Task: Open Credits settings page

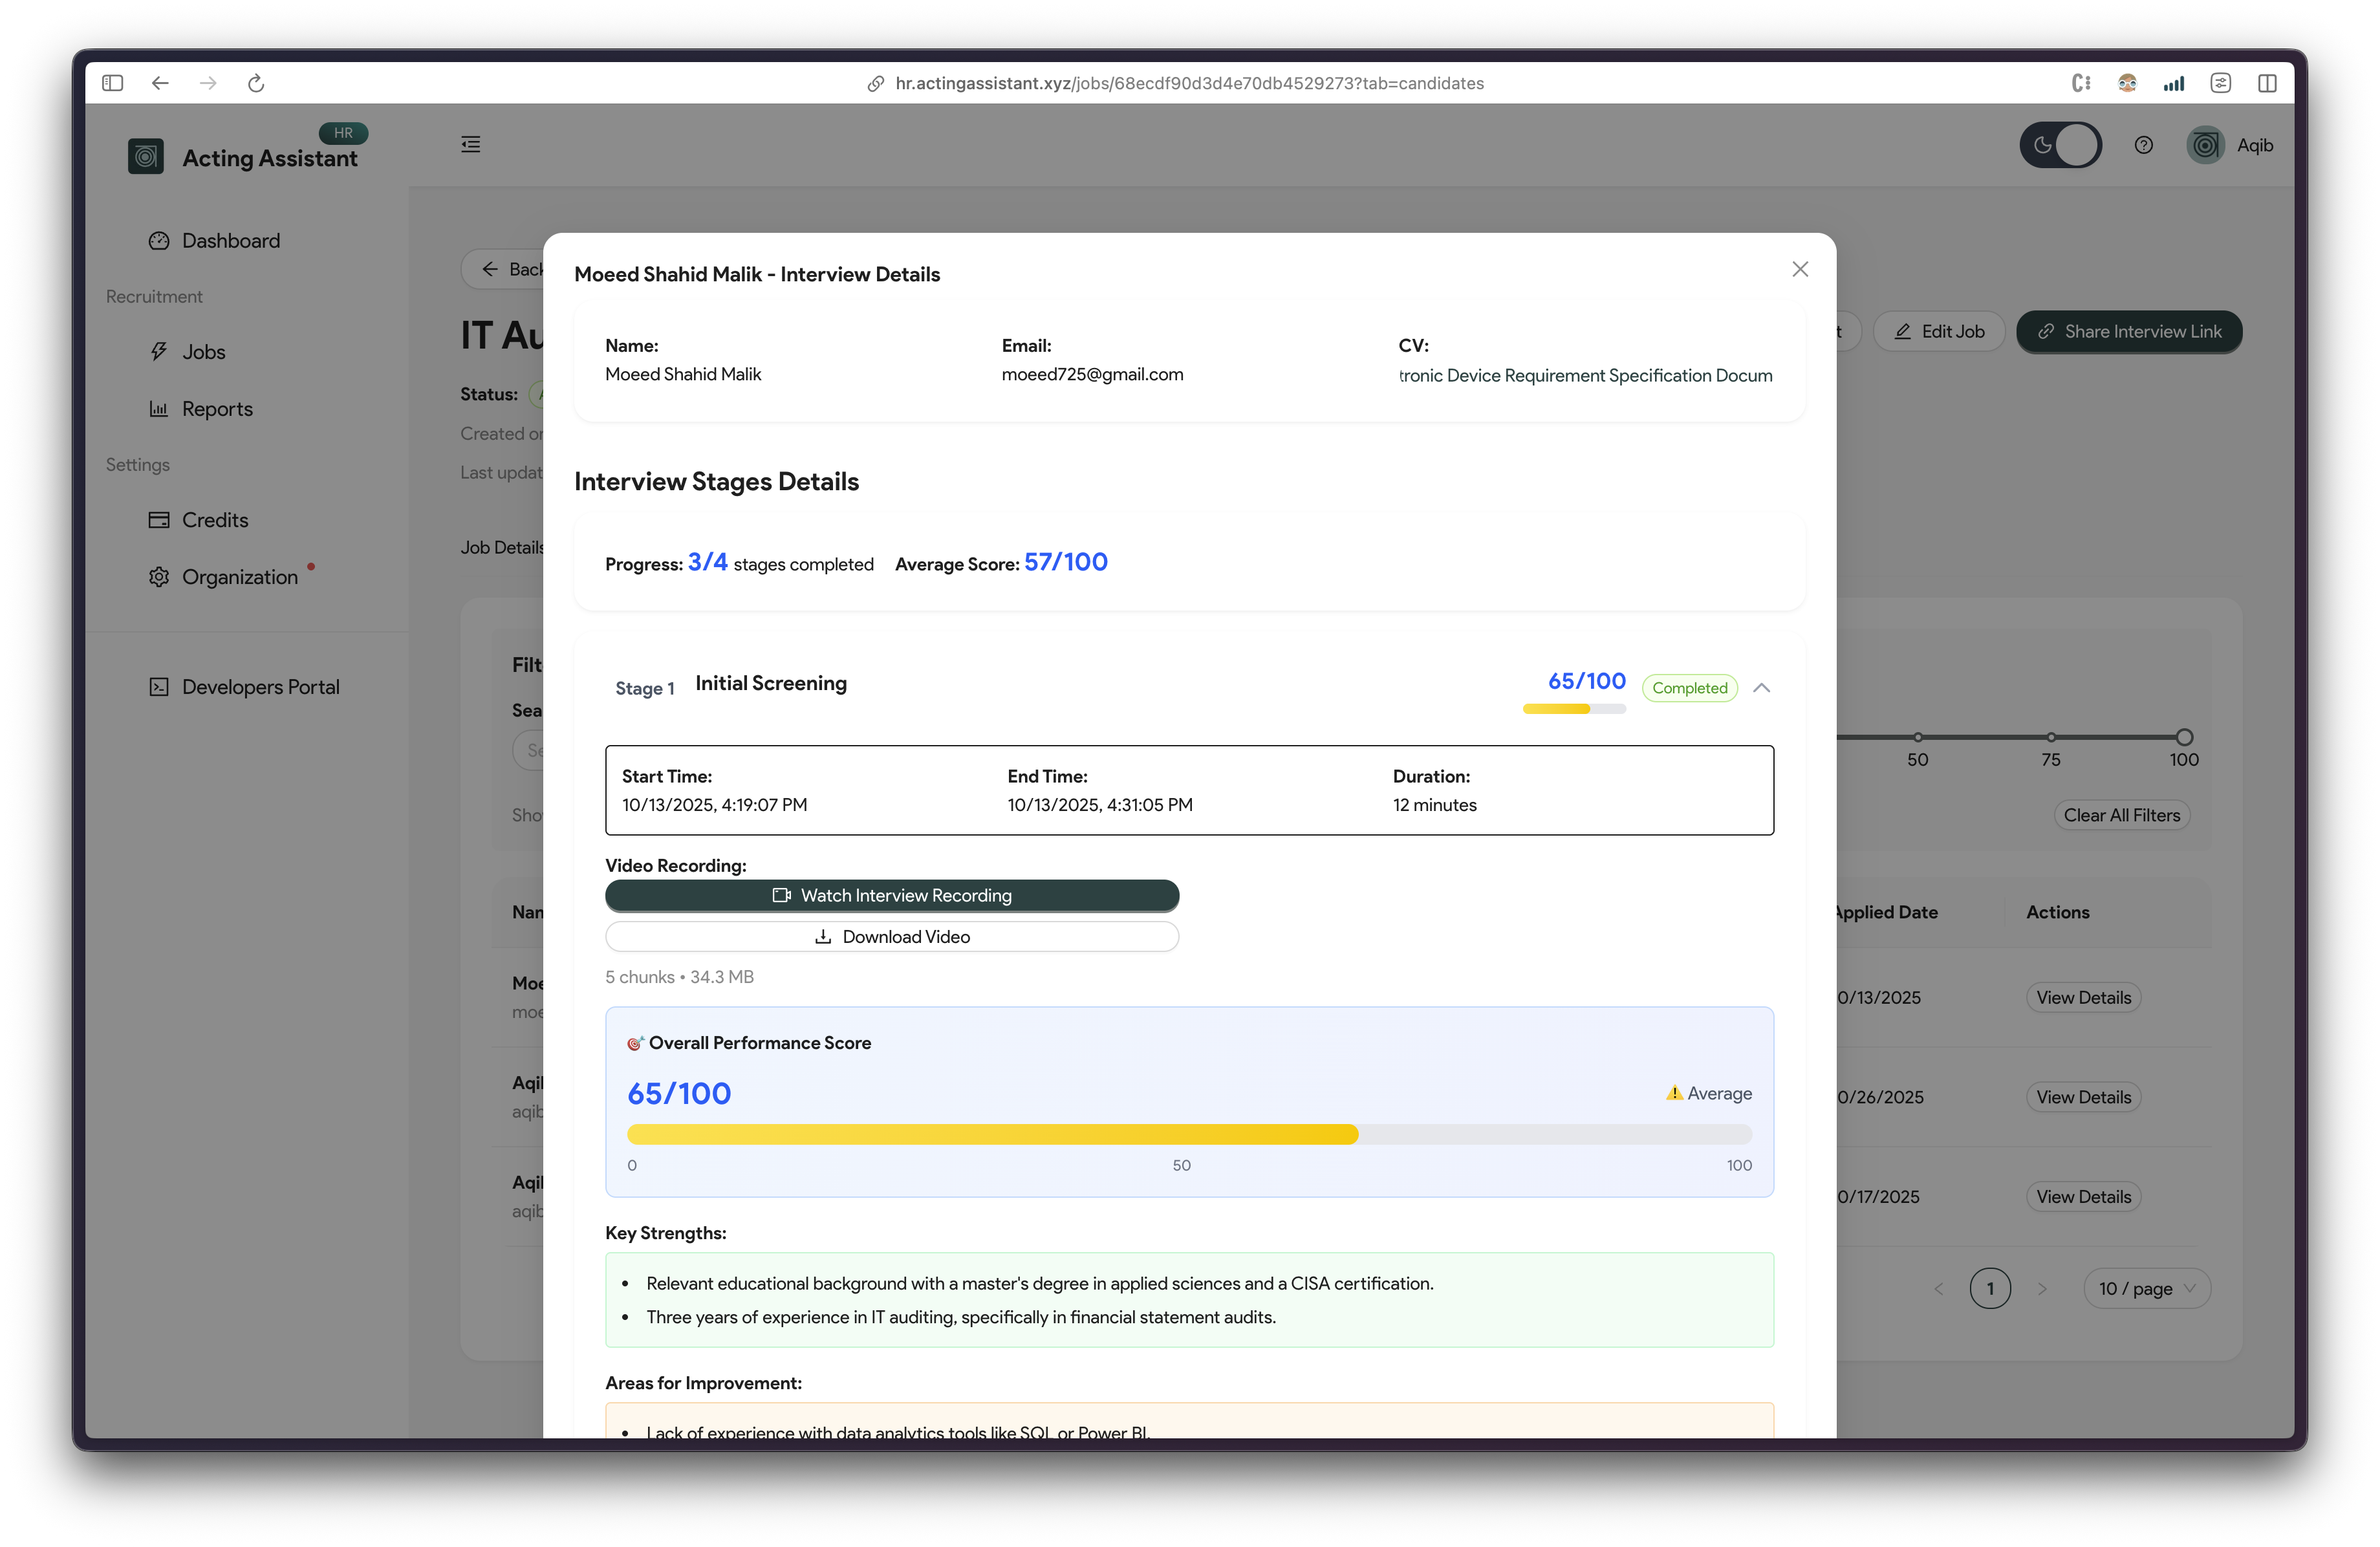Action: click(214, 520)
